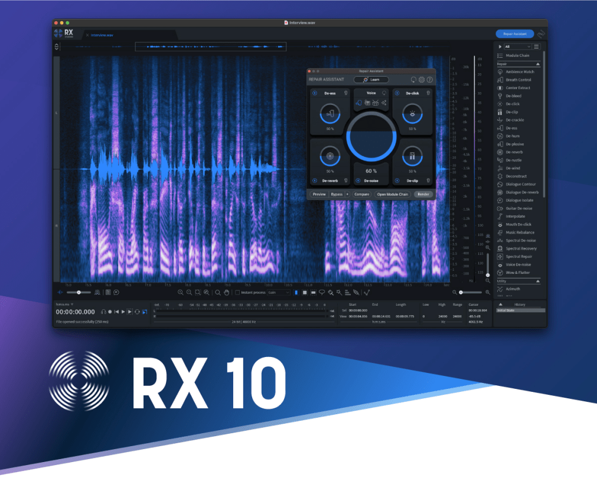This screenshot has height=478, width=597.
Task: Open Module Chain from Repair Assistant
Action: click(x=393, y=194)
